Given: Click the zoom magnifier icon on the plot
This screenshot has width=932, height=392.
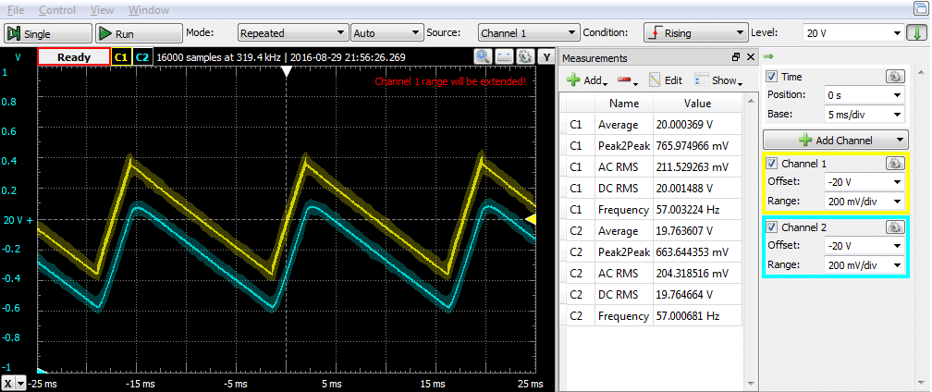Looking at the screenshot, I should (483, 57).
